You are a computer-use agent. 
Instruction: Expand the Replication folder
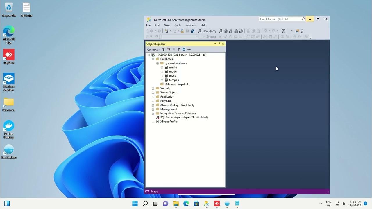coord(153,97)
